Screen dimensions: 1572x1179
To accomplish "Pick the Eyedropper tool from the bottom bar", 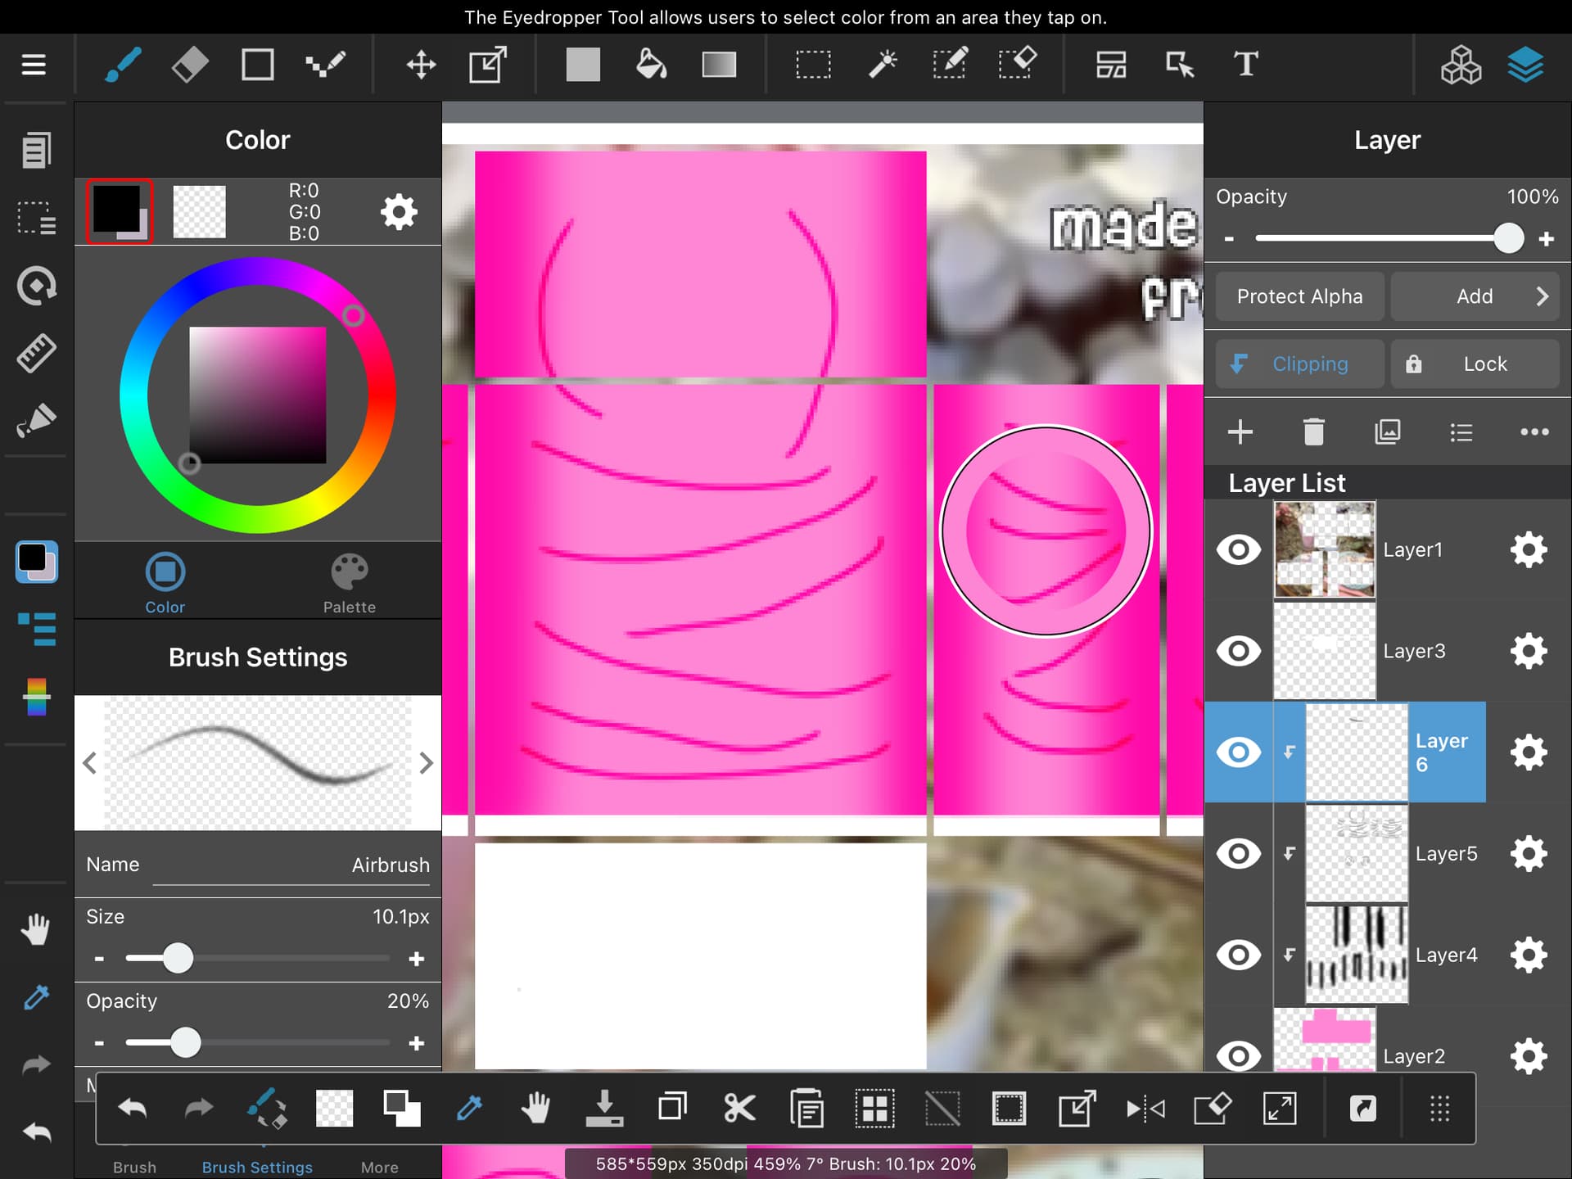I will coord(468,1108).
